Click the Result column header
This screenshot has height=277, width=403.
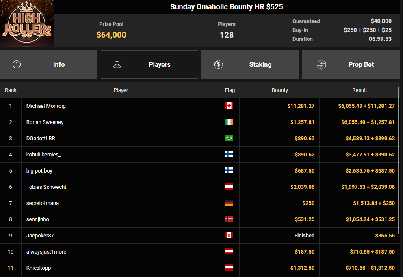click(360, 90)
